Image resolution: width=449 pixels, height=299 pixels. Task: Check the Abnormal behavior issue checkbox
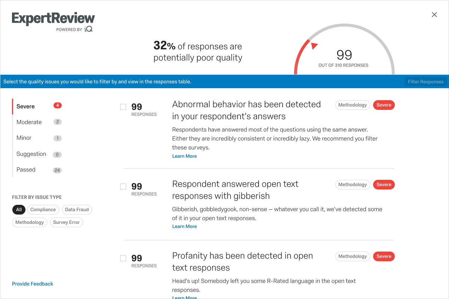click(123, 107)
